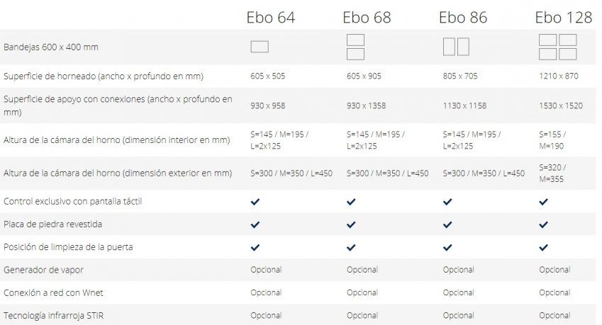Click the Ebo 128 four-tray icon

(x=557, y=47)
